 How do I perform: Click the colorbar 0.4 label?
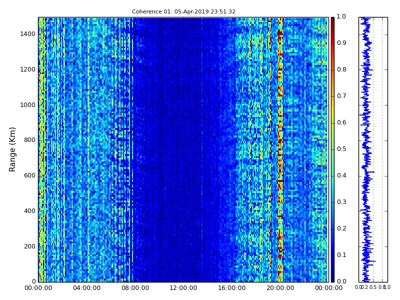341,175
